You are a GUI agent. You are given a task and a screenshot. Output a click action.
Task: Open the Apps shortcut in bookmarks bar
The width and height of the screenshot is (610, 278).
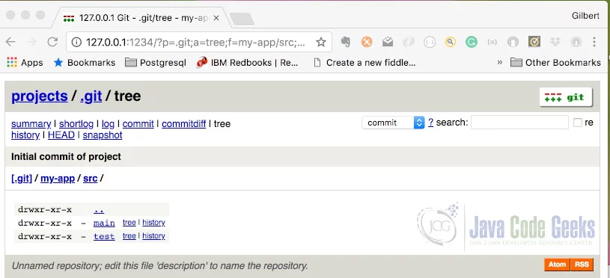click(25, 63)
